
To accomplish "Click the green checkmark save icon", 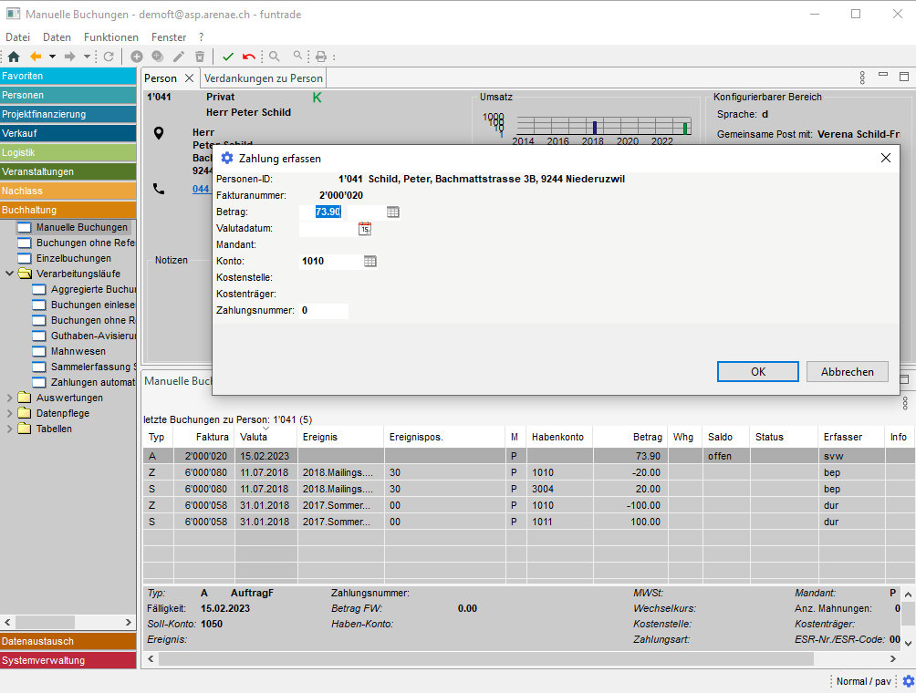I will pos(228,57).
